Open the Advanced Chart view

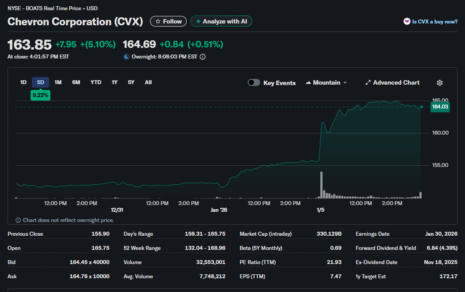pyautogui.click(x=396, y=83)
